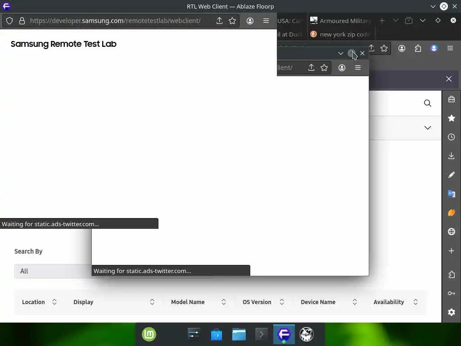461x346 pixels.
Task: Open the globe web panel in sidebar
Action: 451,232
